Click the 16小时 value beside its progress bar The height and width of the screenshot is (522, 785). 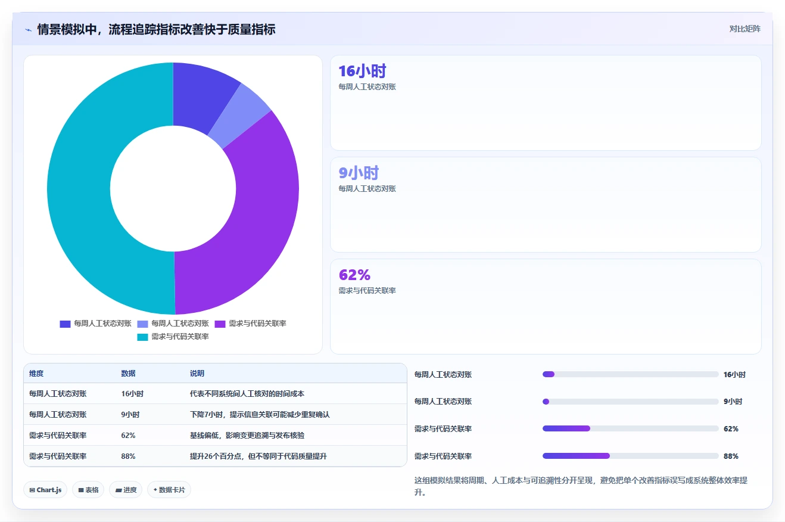click(x=734, y=374)
